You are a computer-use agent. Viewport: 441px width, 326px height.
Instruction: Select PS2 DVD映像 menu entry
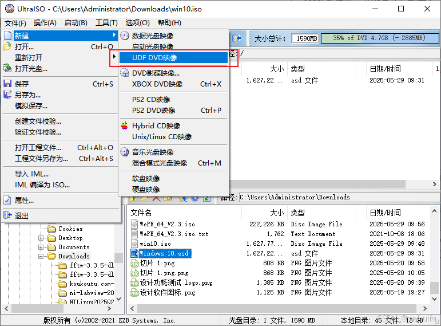coord(173,110)
